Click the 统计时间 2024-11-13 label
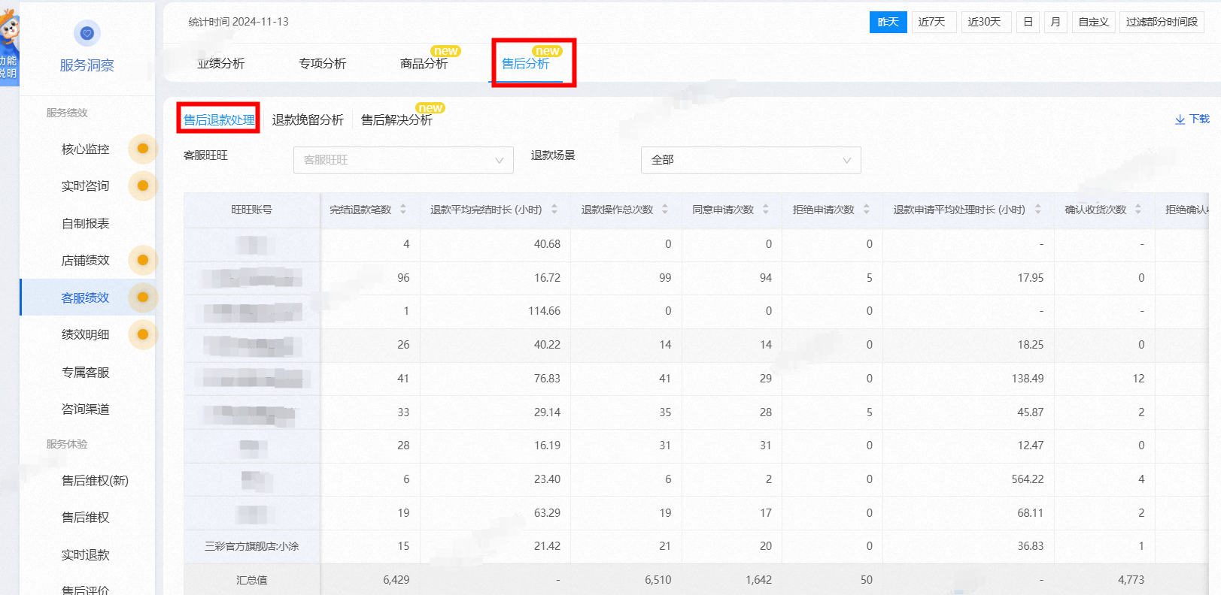 [x=238, y=22]
